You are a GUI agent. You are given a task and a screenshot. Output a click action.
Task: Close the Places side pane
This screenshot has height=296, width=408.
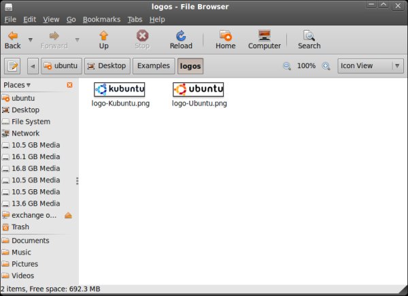pyautogui.click(x=70, y=85)
